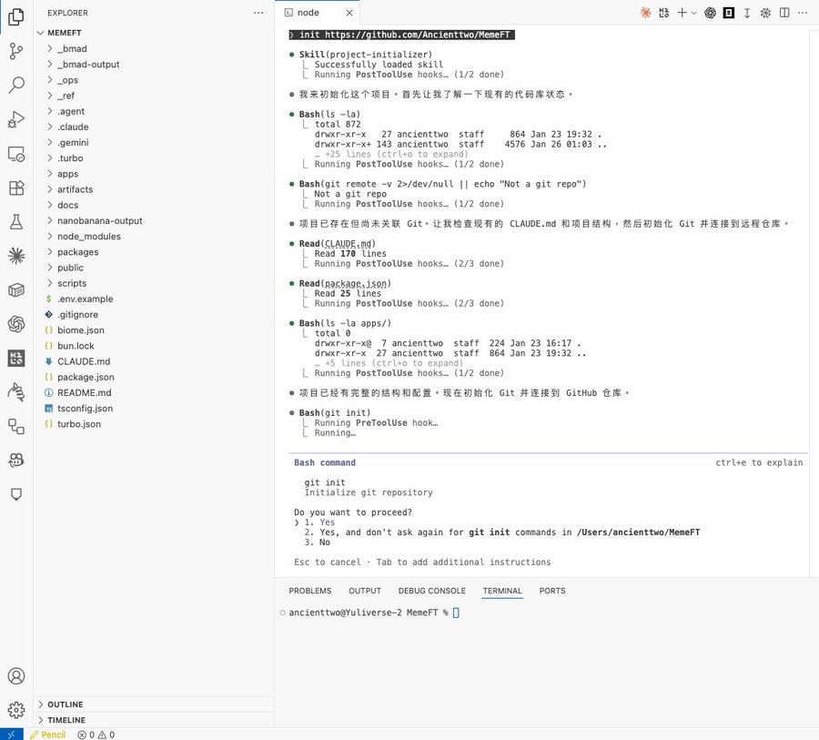Click the ChatGPT icon in editor toolbar
The height and width of the screenshot is (740, 819).
pos(710,13)
